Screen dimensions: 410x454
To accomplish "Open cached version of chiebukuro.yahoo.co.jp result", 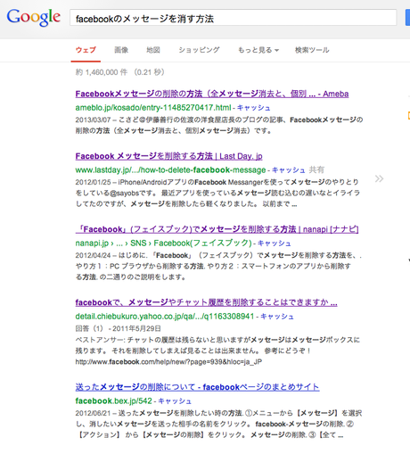I will 277,317.
